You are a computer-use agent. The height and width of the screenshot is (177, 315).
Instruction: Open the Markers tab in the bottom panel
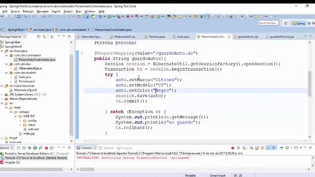[x=107, y=148]
